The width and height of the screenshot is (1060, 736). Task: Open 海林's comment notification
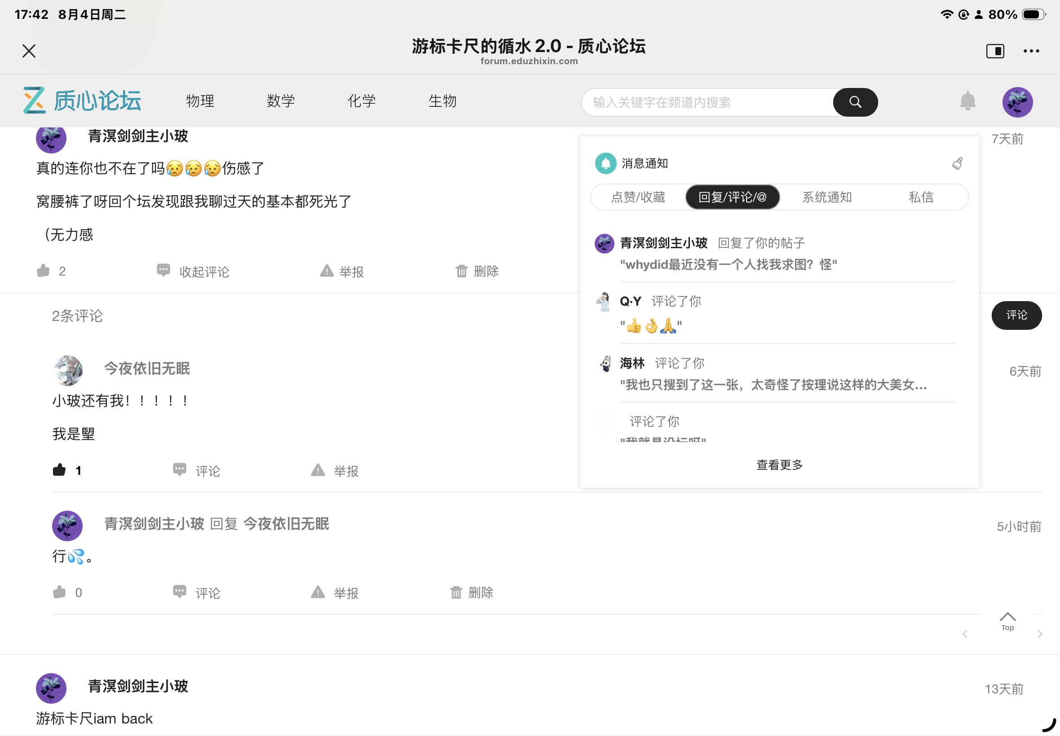775,374
